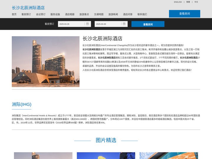Click the 长沙北辰洲际酒店 article heading
The width and height of the screenshot is (212, 159).
[x=102, y=39]
